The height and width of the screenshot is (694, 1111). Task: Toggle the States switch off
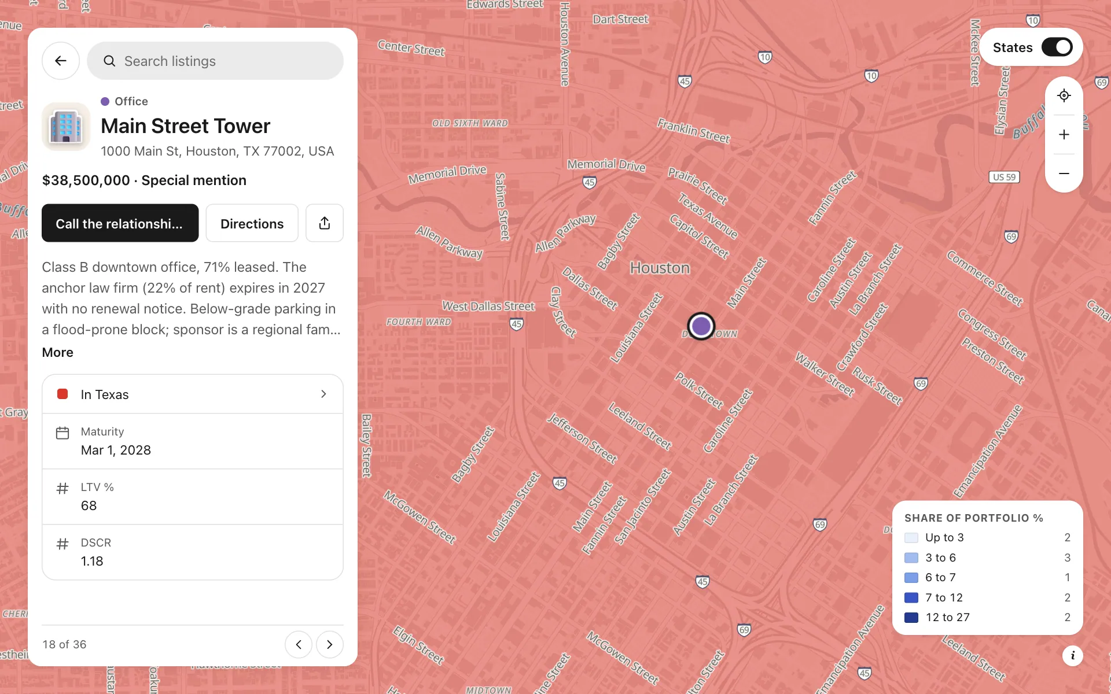tap(1057, 47)
